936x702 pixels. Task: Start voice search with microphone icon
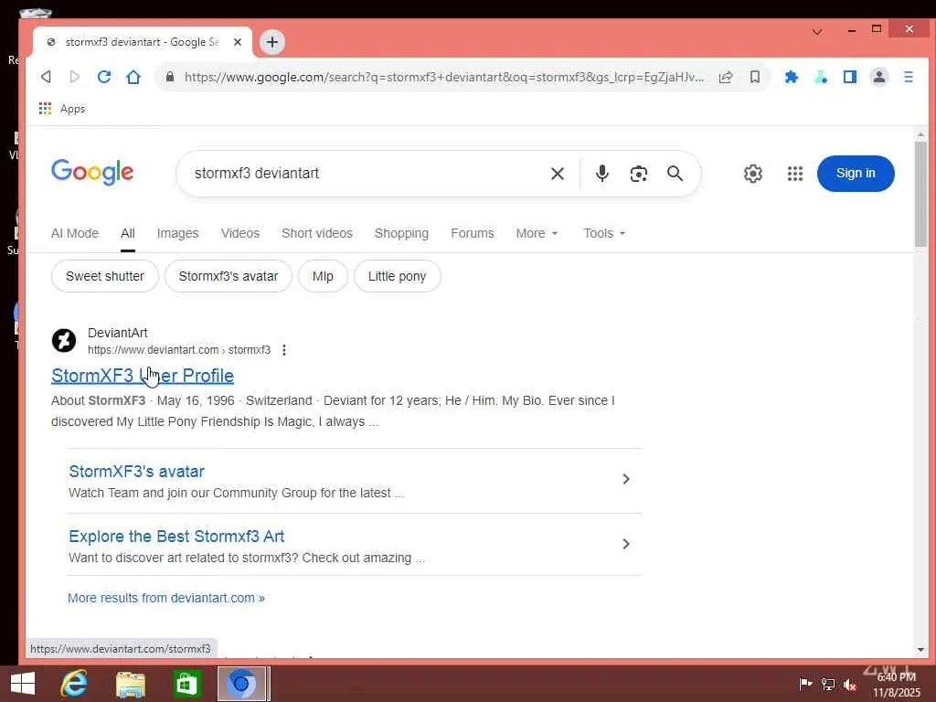(602, 173)
